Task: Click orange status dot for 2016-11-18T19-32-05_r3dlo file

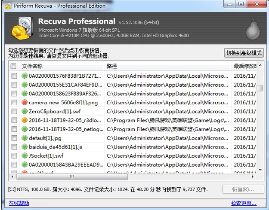Action: [25, 120]
